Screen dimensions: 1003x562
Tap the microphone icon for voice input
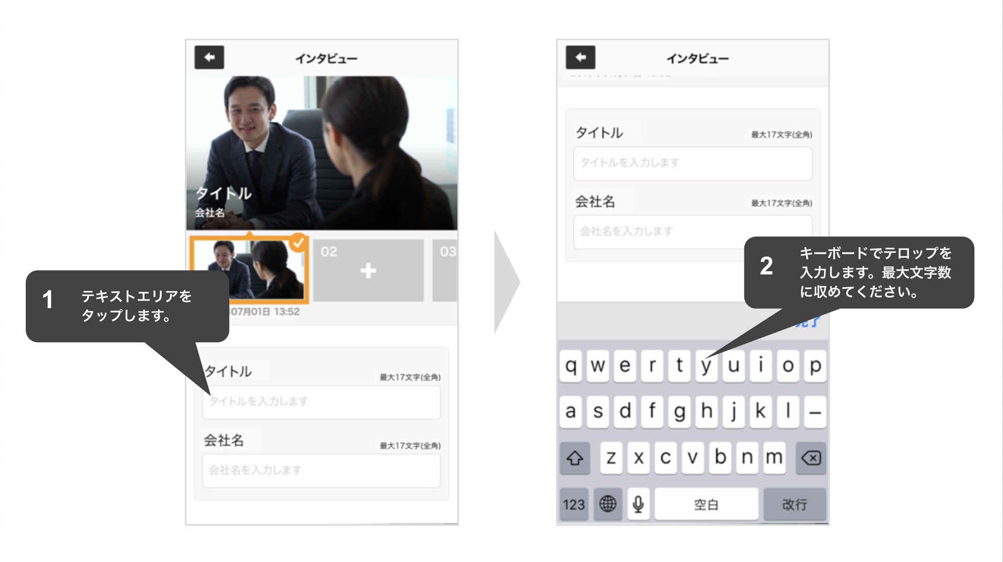pos(637,504)
